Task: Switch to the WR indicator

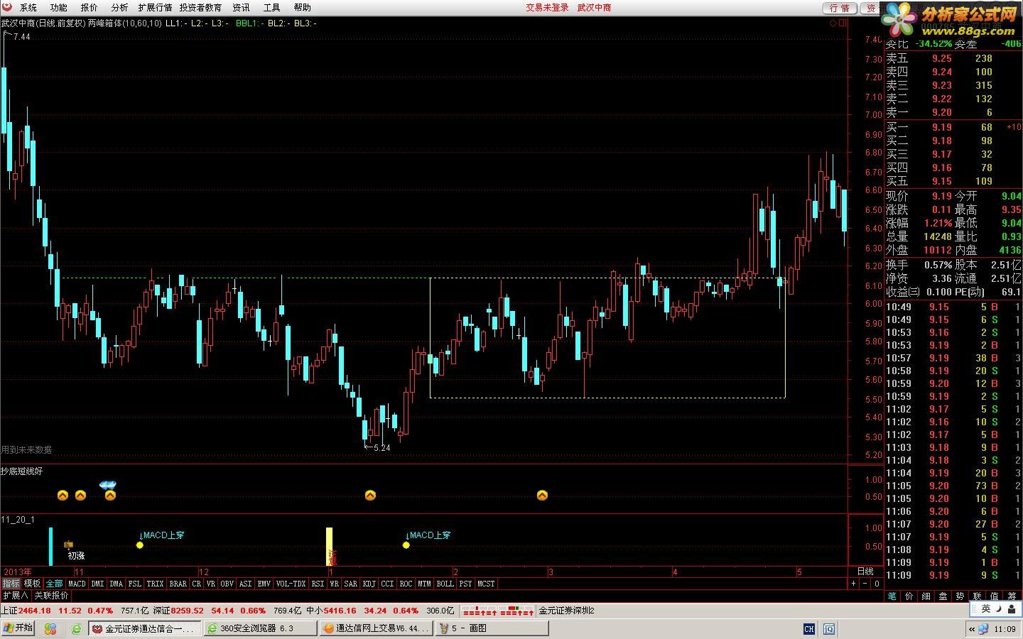Action: [335, 584]
